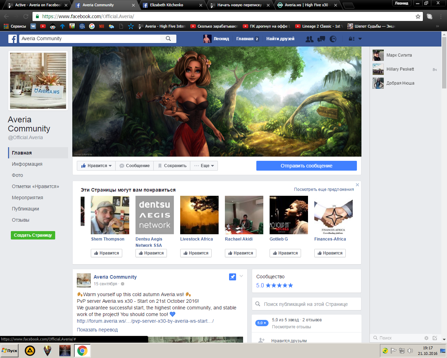The width and height of the screenshot is (447, 358).
Task: Expand the account menu arrow in header
Action: [x=360, y=39]
